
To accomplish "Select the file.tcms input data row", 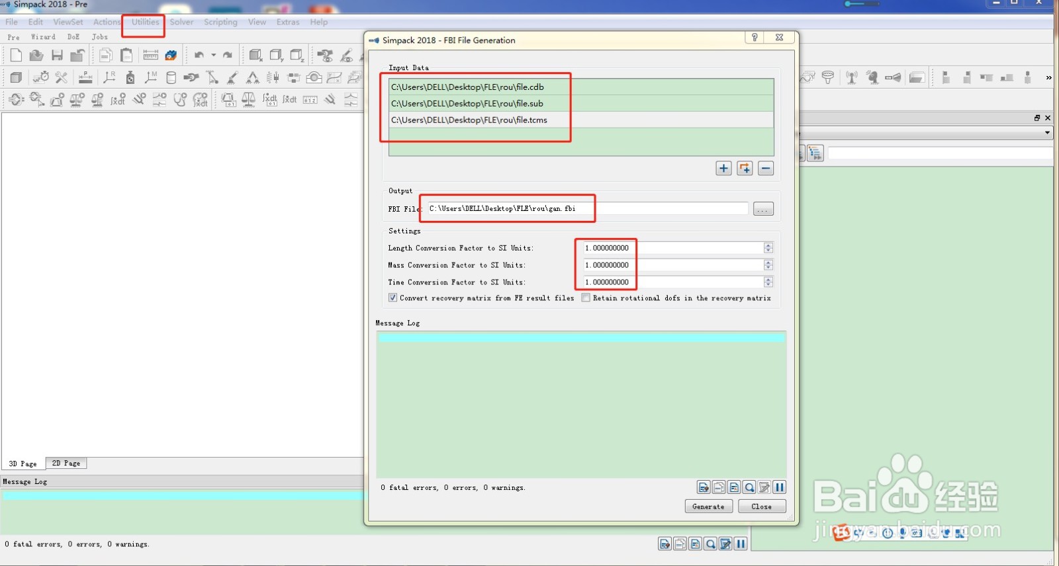I will click(581, 120).
